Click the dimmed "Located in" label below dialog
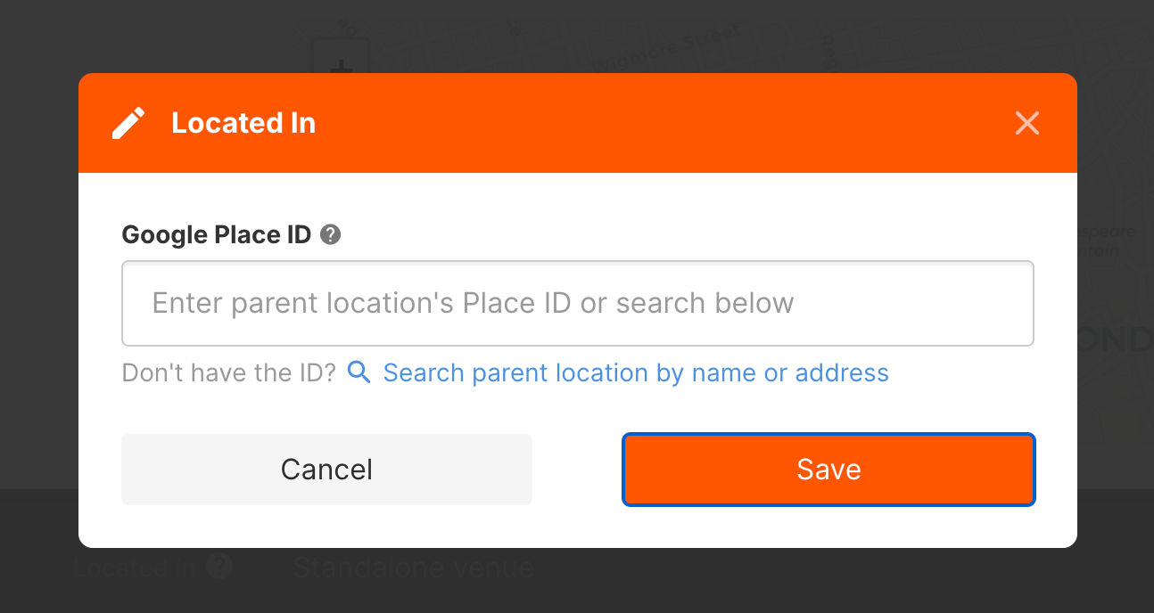Viewport: 1154px width, 613px height. coord(135,568)
